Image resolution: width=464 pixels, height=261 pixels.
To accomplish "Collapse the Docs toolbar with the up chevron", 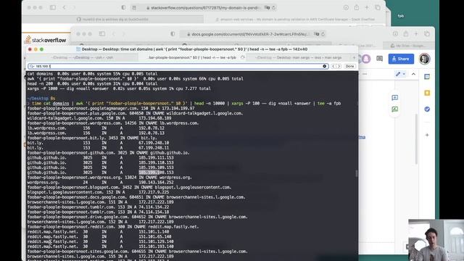I will coord(413,74).
